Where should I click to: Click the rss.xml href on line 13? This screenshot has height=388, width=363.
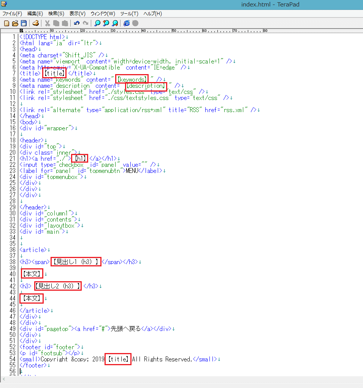[234, 110]
